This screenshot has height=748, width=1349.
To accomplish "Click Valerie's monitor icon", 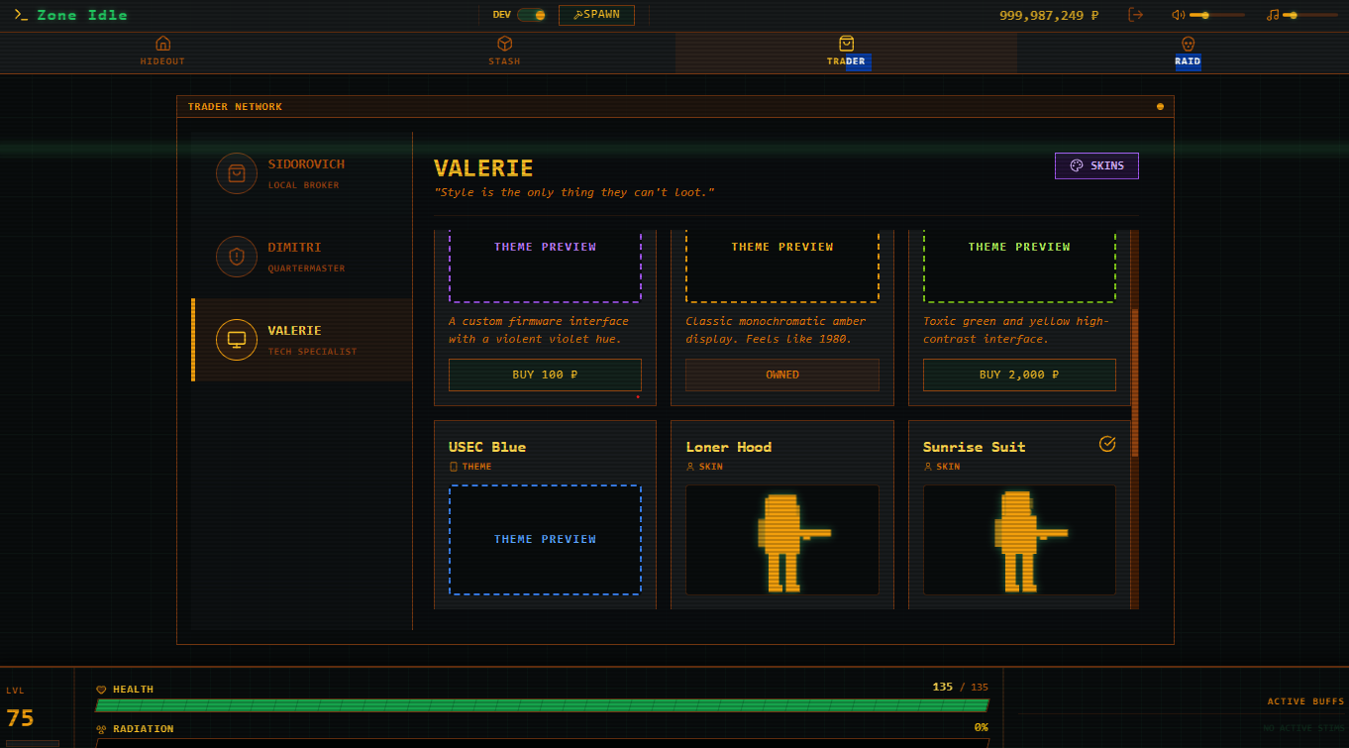I will 237,340.
